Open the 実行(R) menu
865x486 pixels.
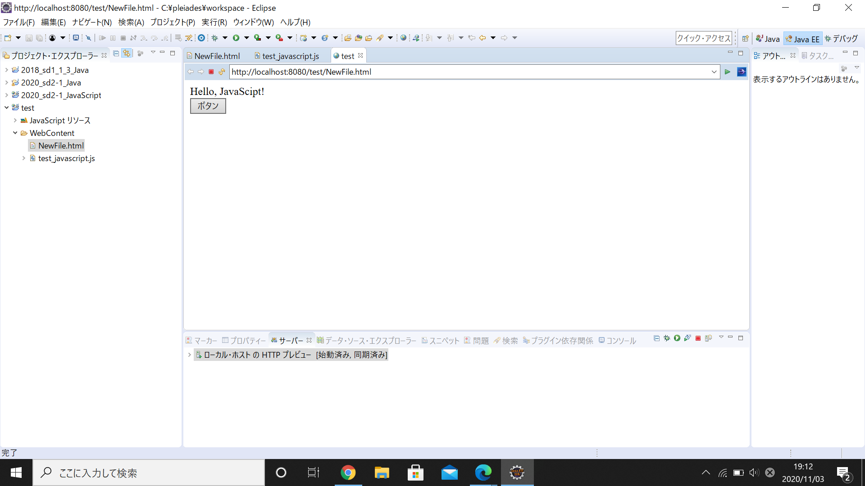tap(214, 22)
